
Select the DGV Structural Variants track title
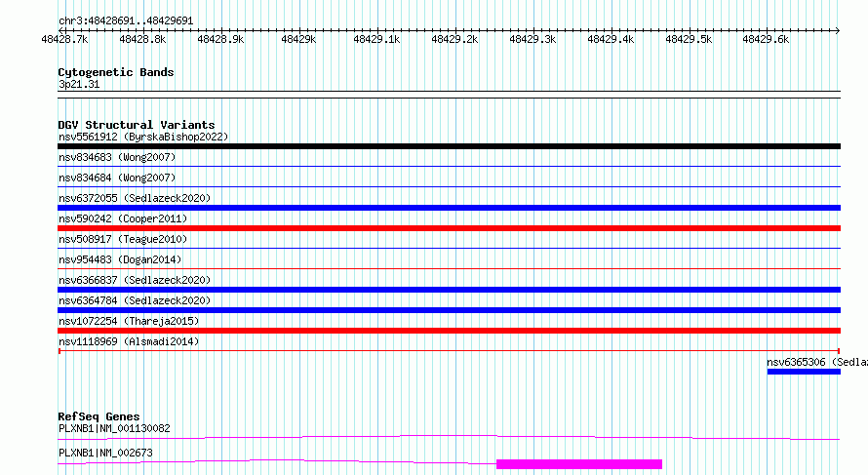(x=137, y=125)
